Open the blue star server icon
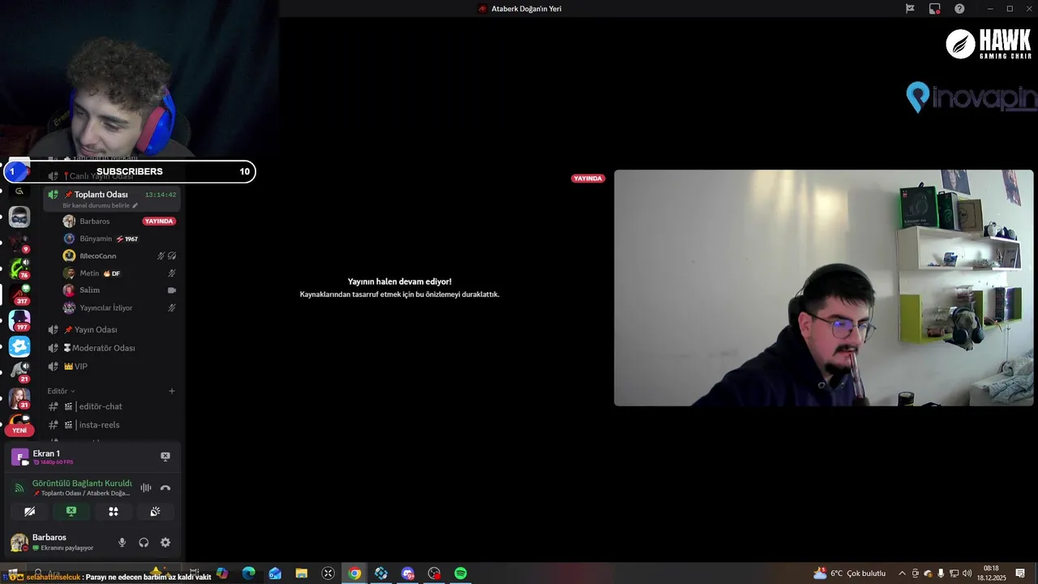Image resolution: width=1038 pixels, height=584 pixels. click(19, 346)
